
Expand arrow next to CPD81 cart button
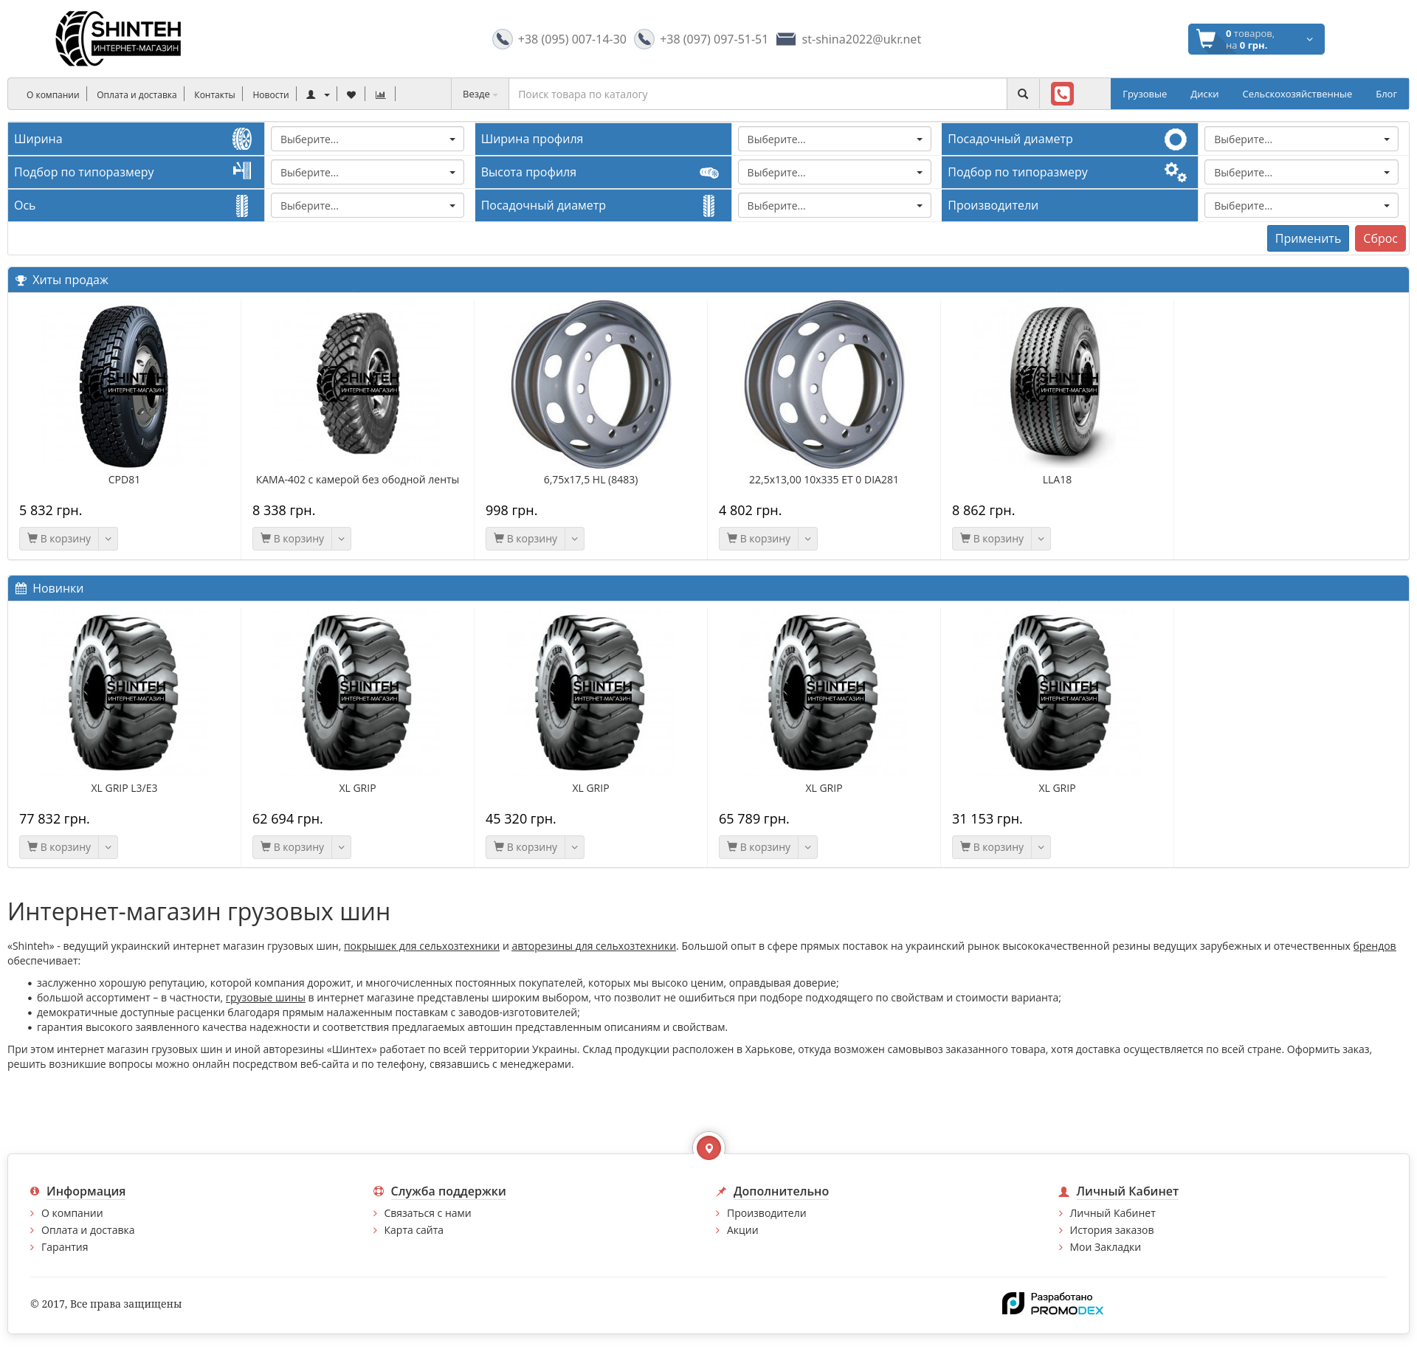point(108,539)
